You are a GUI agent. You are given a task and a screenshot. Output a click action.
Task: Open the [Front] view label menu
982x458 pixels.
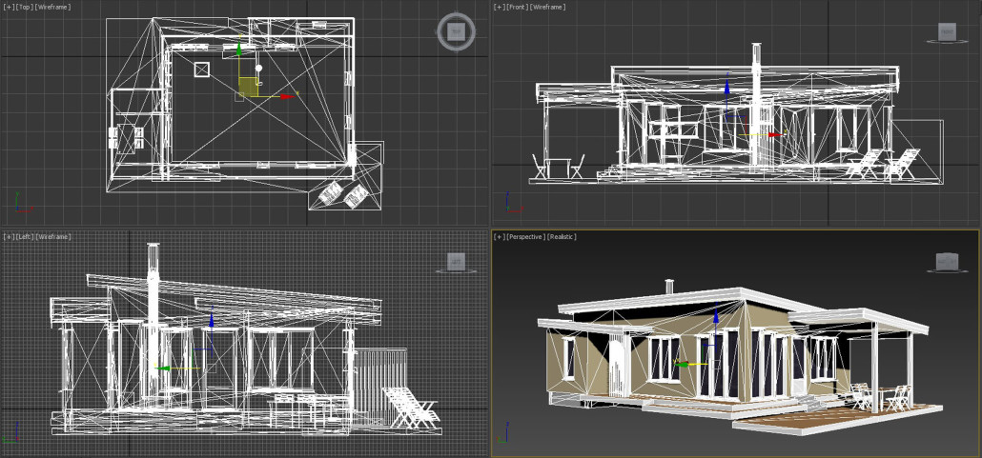tap(516, 7)
